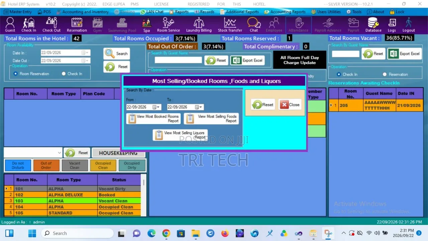Expand the housekeeping filter combo box
Image resolution: width=428 pixels, height=241 pixels.
pos(60,153)
